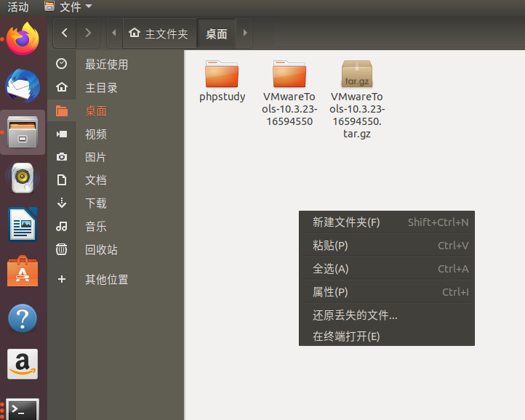525x420 pixels.
Task: Select 桌面 label in the sidebar
Action: tap(96, 110)
